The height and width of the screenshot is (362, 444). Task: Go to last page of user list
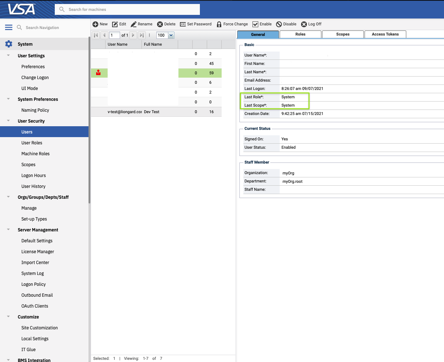[x=142, y=35]
